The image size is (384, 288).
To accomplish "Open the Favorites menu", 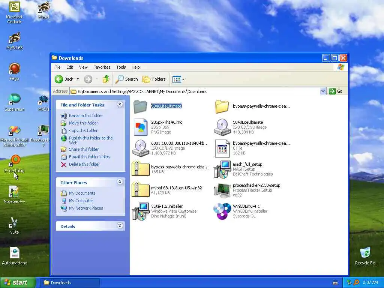I will pyautogui.click(x=102, y=67).
